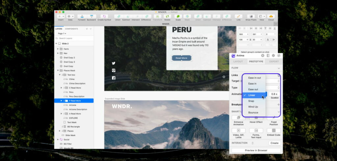Image resolution: width=337 pixels, height=161 pixels.
Task: Select the Rotate tool in toolbar
Action: 167,16
